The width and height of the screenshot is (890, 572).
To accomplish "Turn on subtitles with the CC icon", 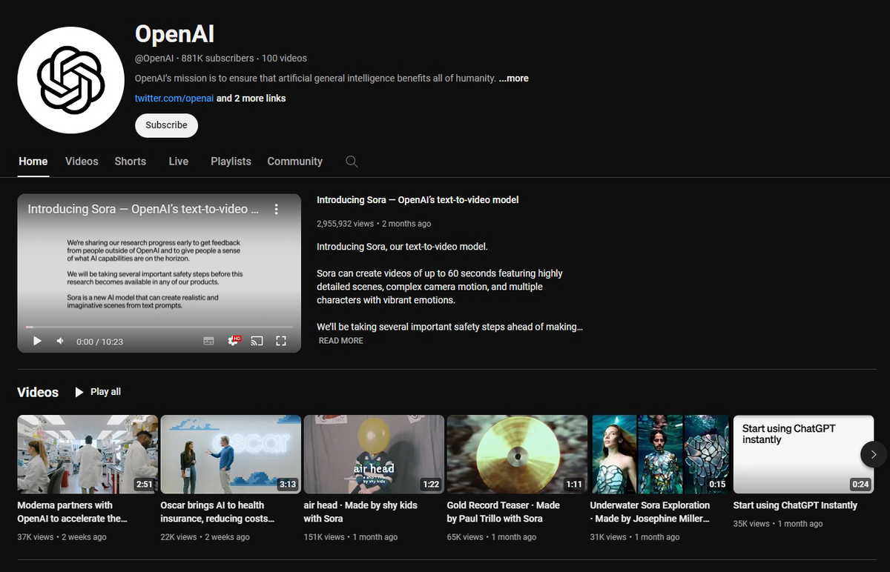I will pos(208,341).
